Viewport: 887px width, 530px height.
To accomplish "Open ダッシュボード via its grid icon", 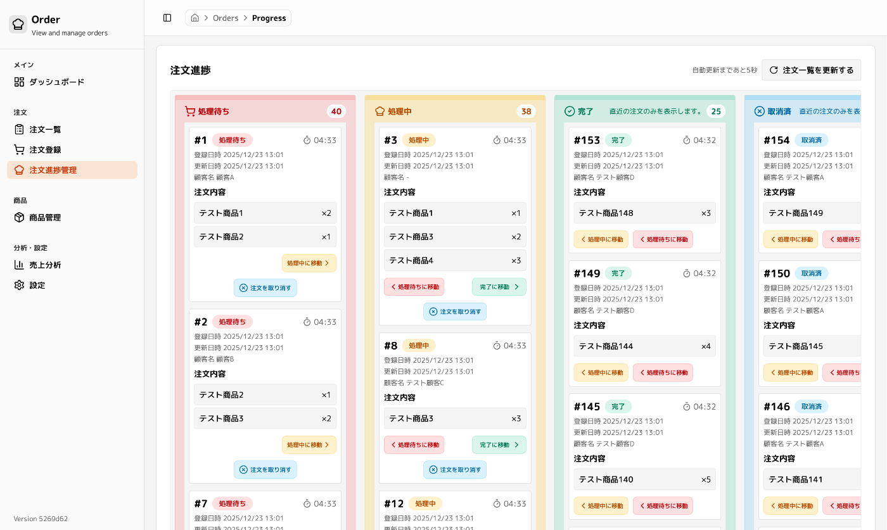I will click(19, 82).
